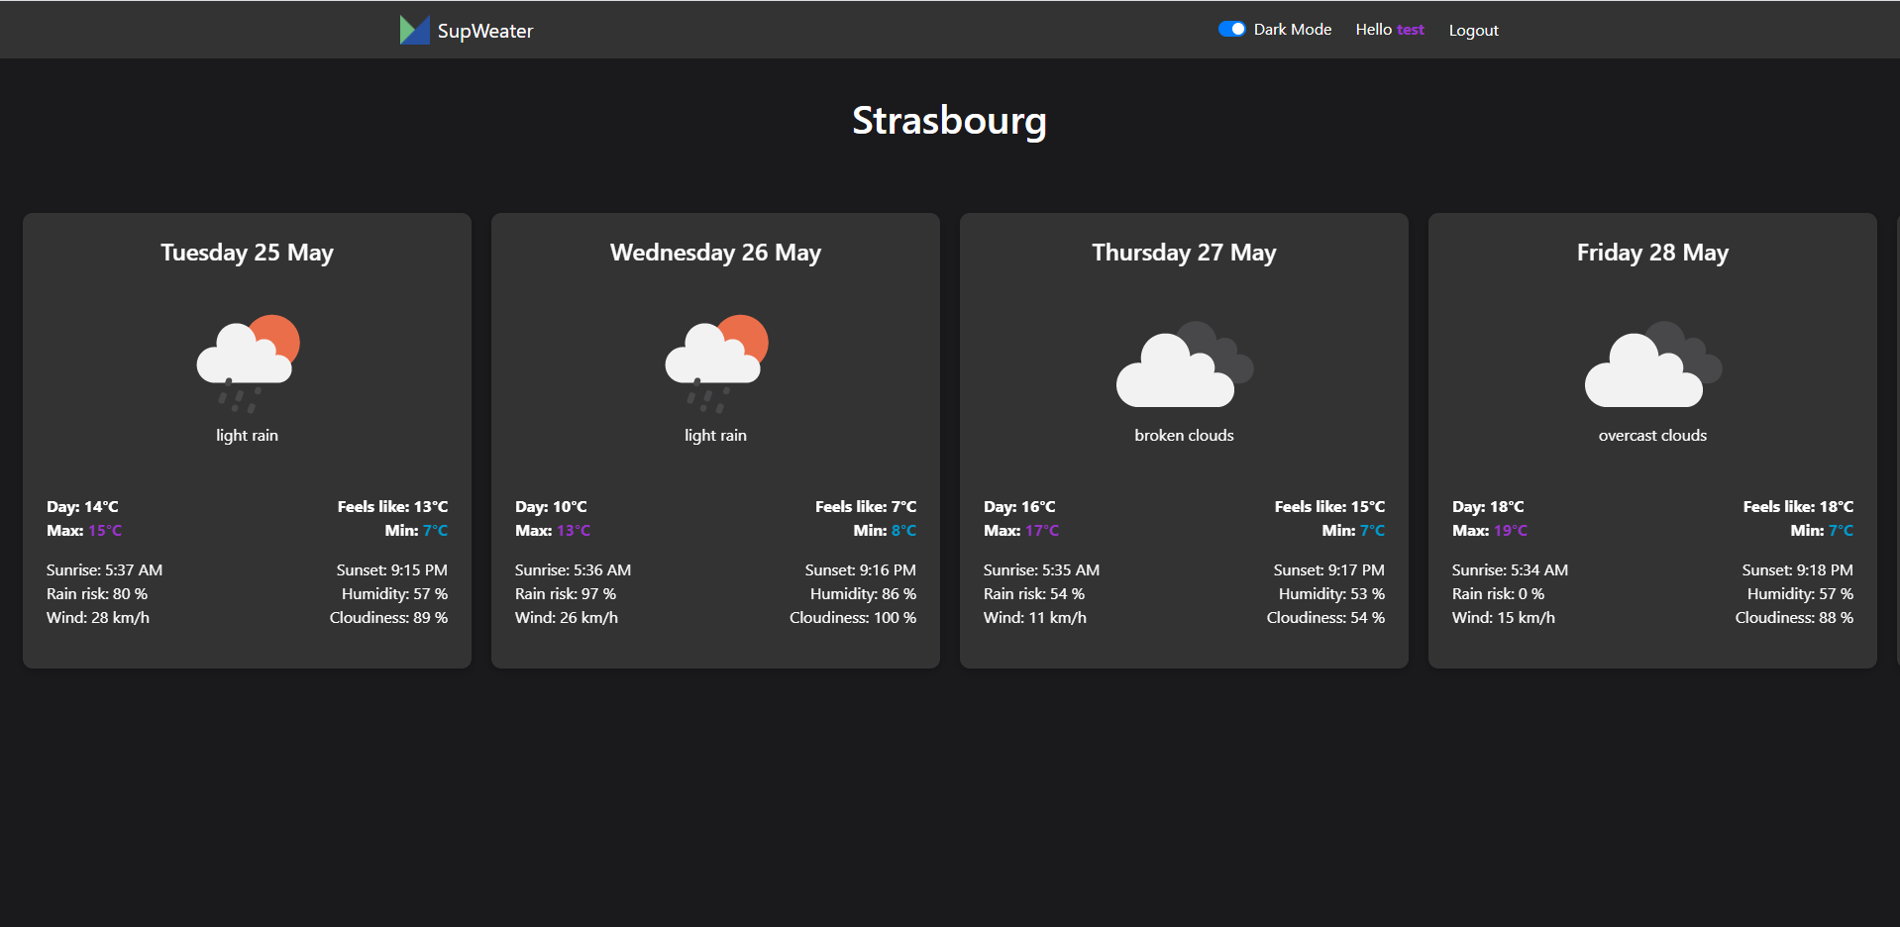This screenshot has width=1900, height=927.
Task: Click the blue Dark Mode switch knob
Action: [1238, 29]
